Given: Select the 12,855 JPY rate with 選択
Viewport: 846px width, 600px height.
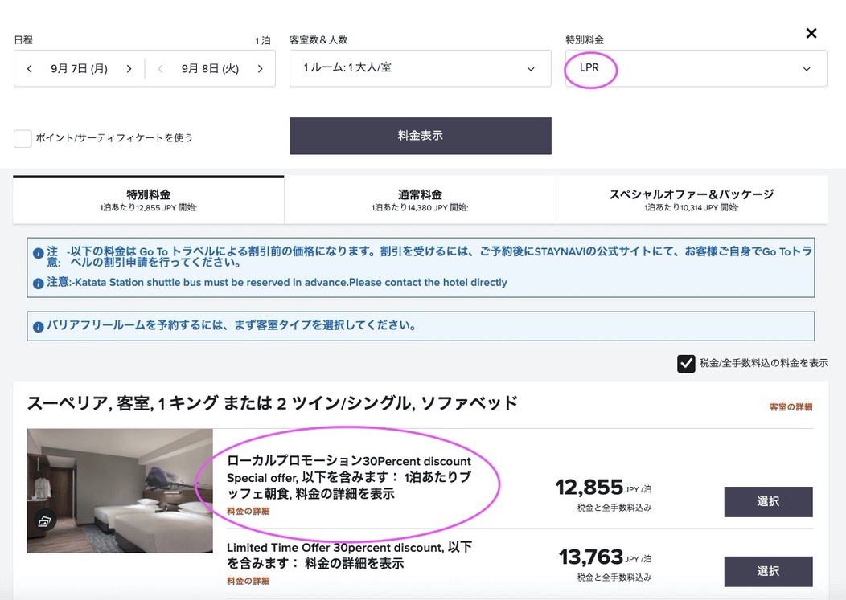Looking at the screenshot, I should coord(768,501).
